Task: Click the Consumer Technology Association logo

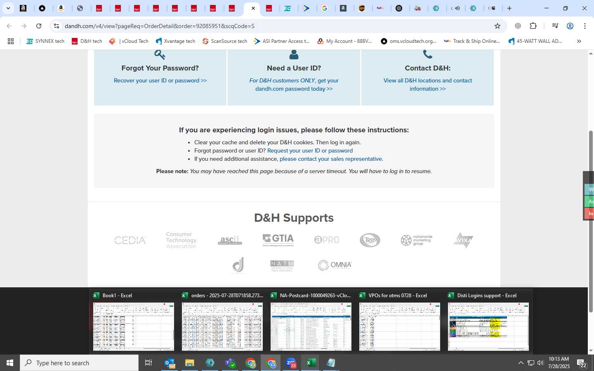Action: (181, 240)
